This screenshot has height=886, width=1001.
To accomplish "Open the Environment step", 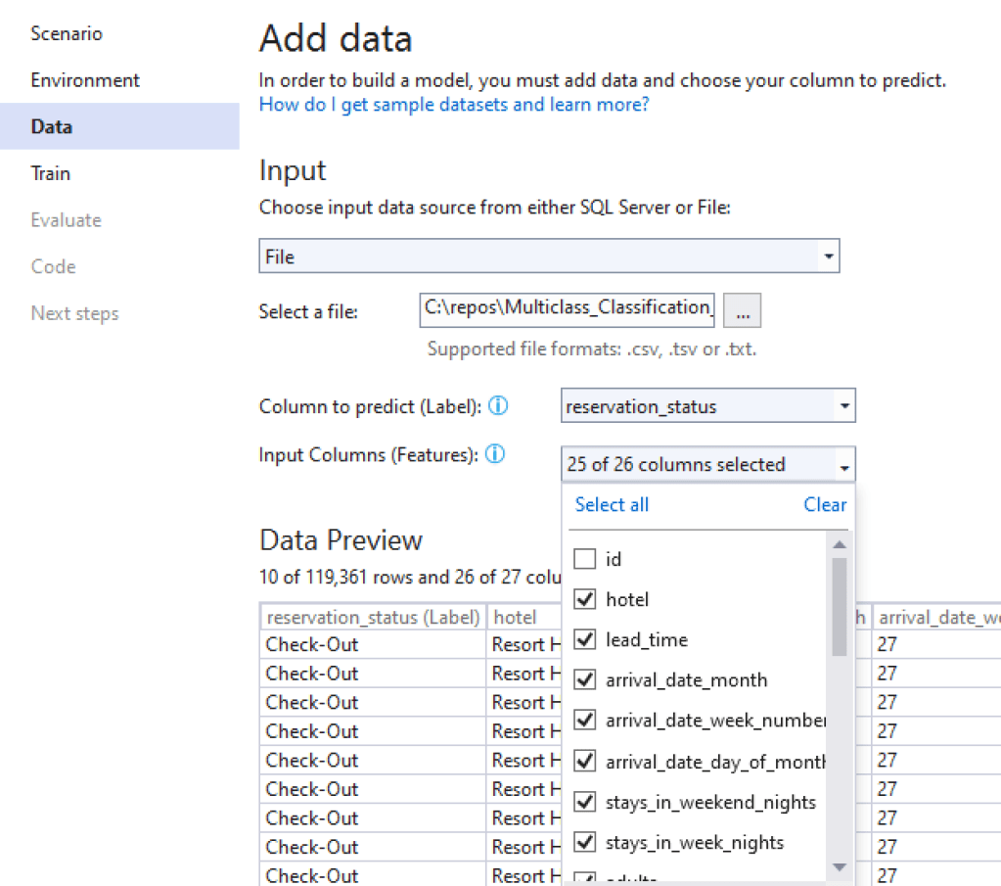I will point(85,80).
